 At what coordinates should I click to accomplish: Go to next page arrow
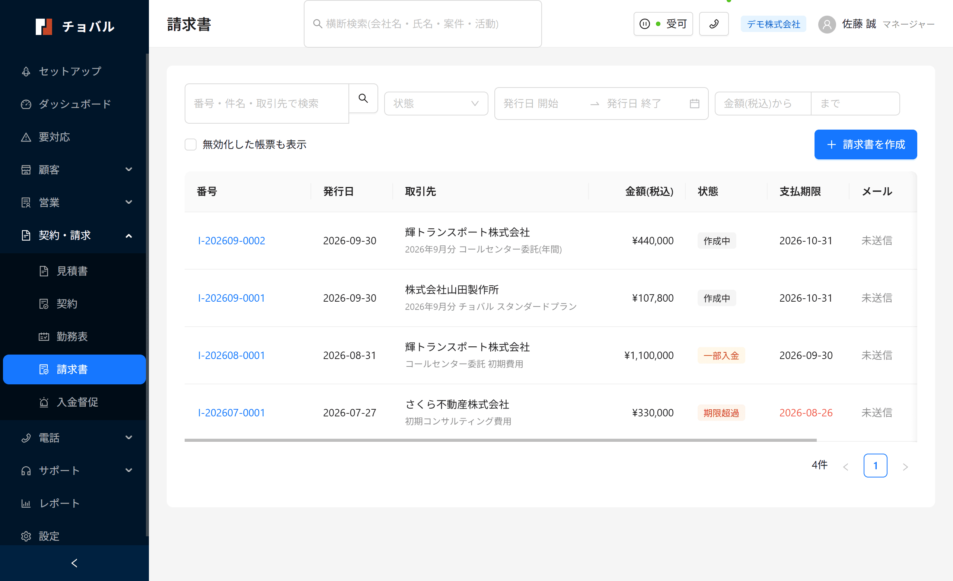[x=905, y=467]
